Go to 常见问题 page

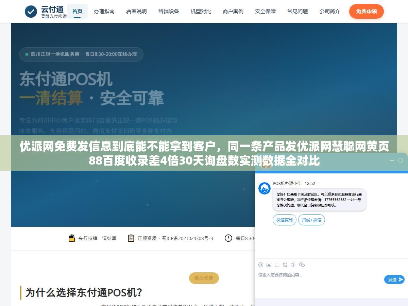coord(297,11)
